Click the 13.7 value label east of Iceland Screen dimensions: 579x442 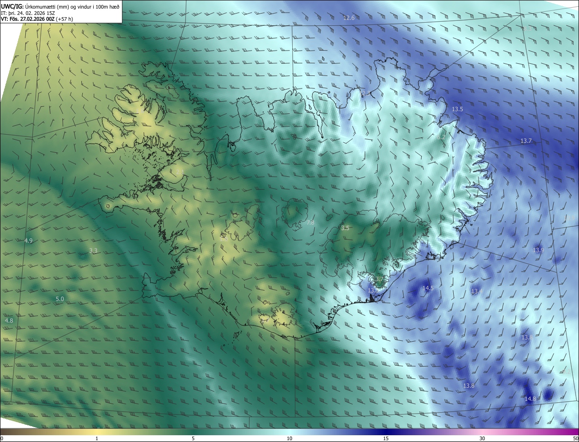(526, 141)
